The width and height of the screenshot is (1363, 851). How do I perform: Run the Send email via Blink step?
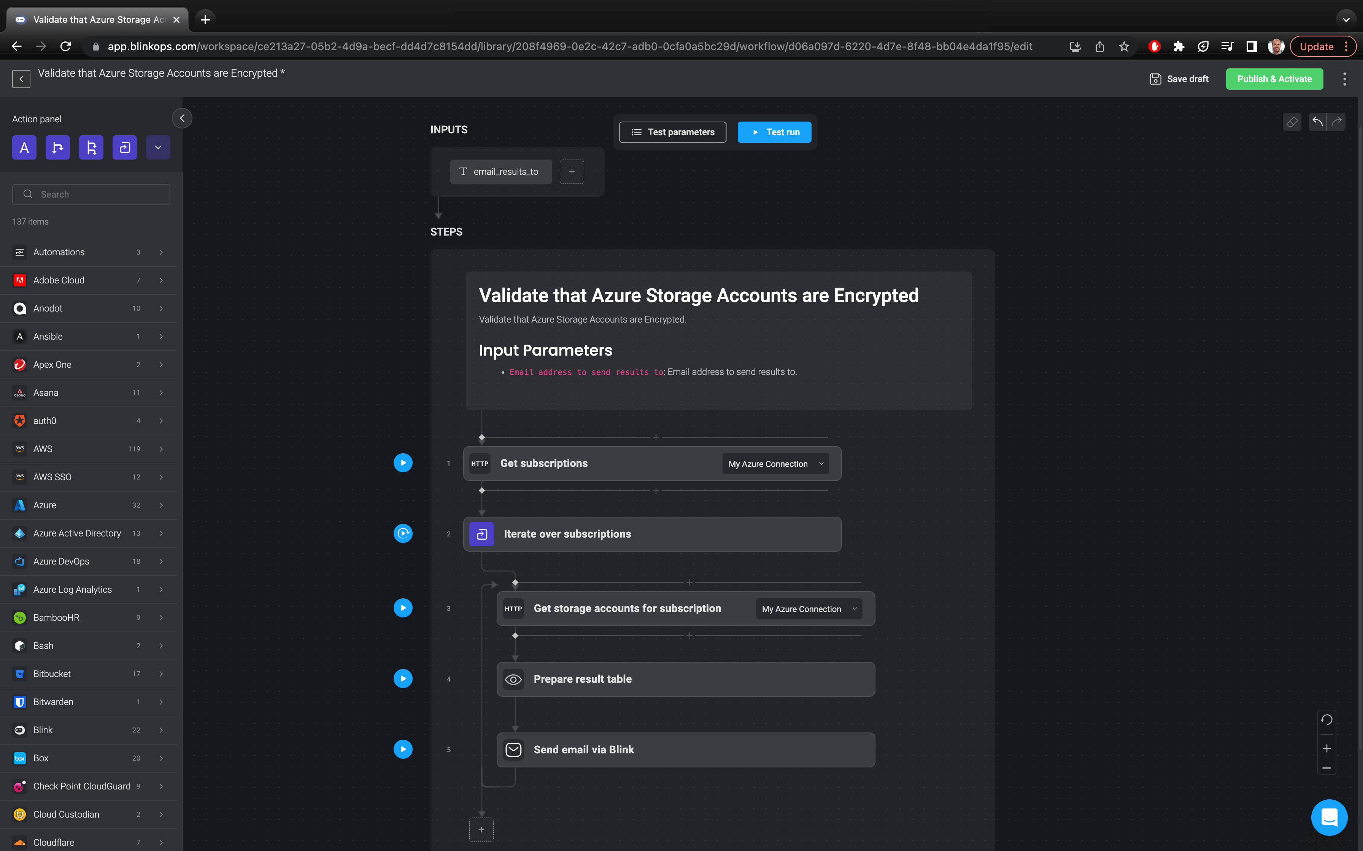(x=403, y=749)
